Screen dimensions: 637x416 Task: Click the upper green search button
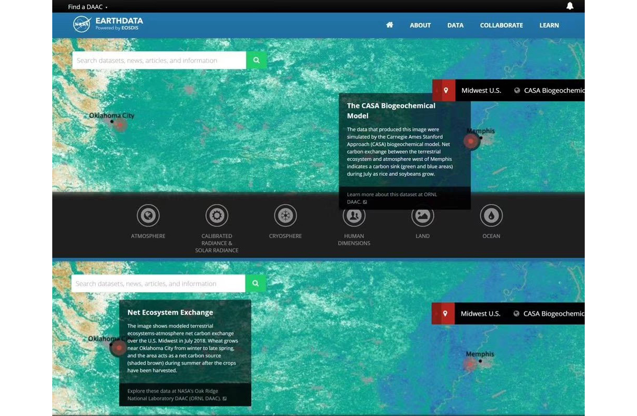(257, 60)
